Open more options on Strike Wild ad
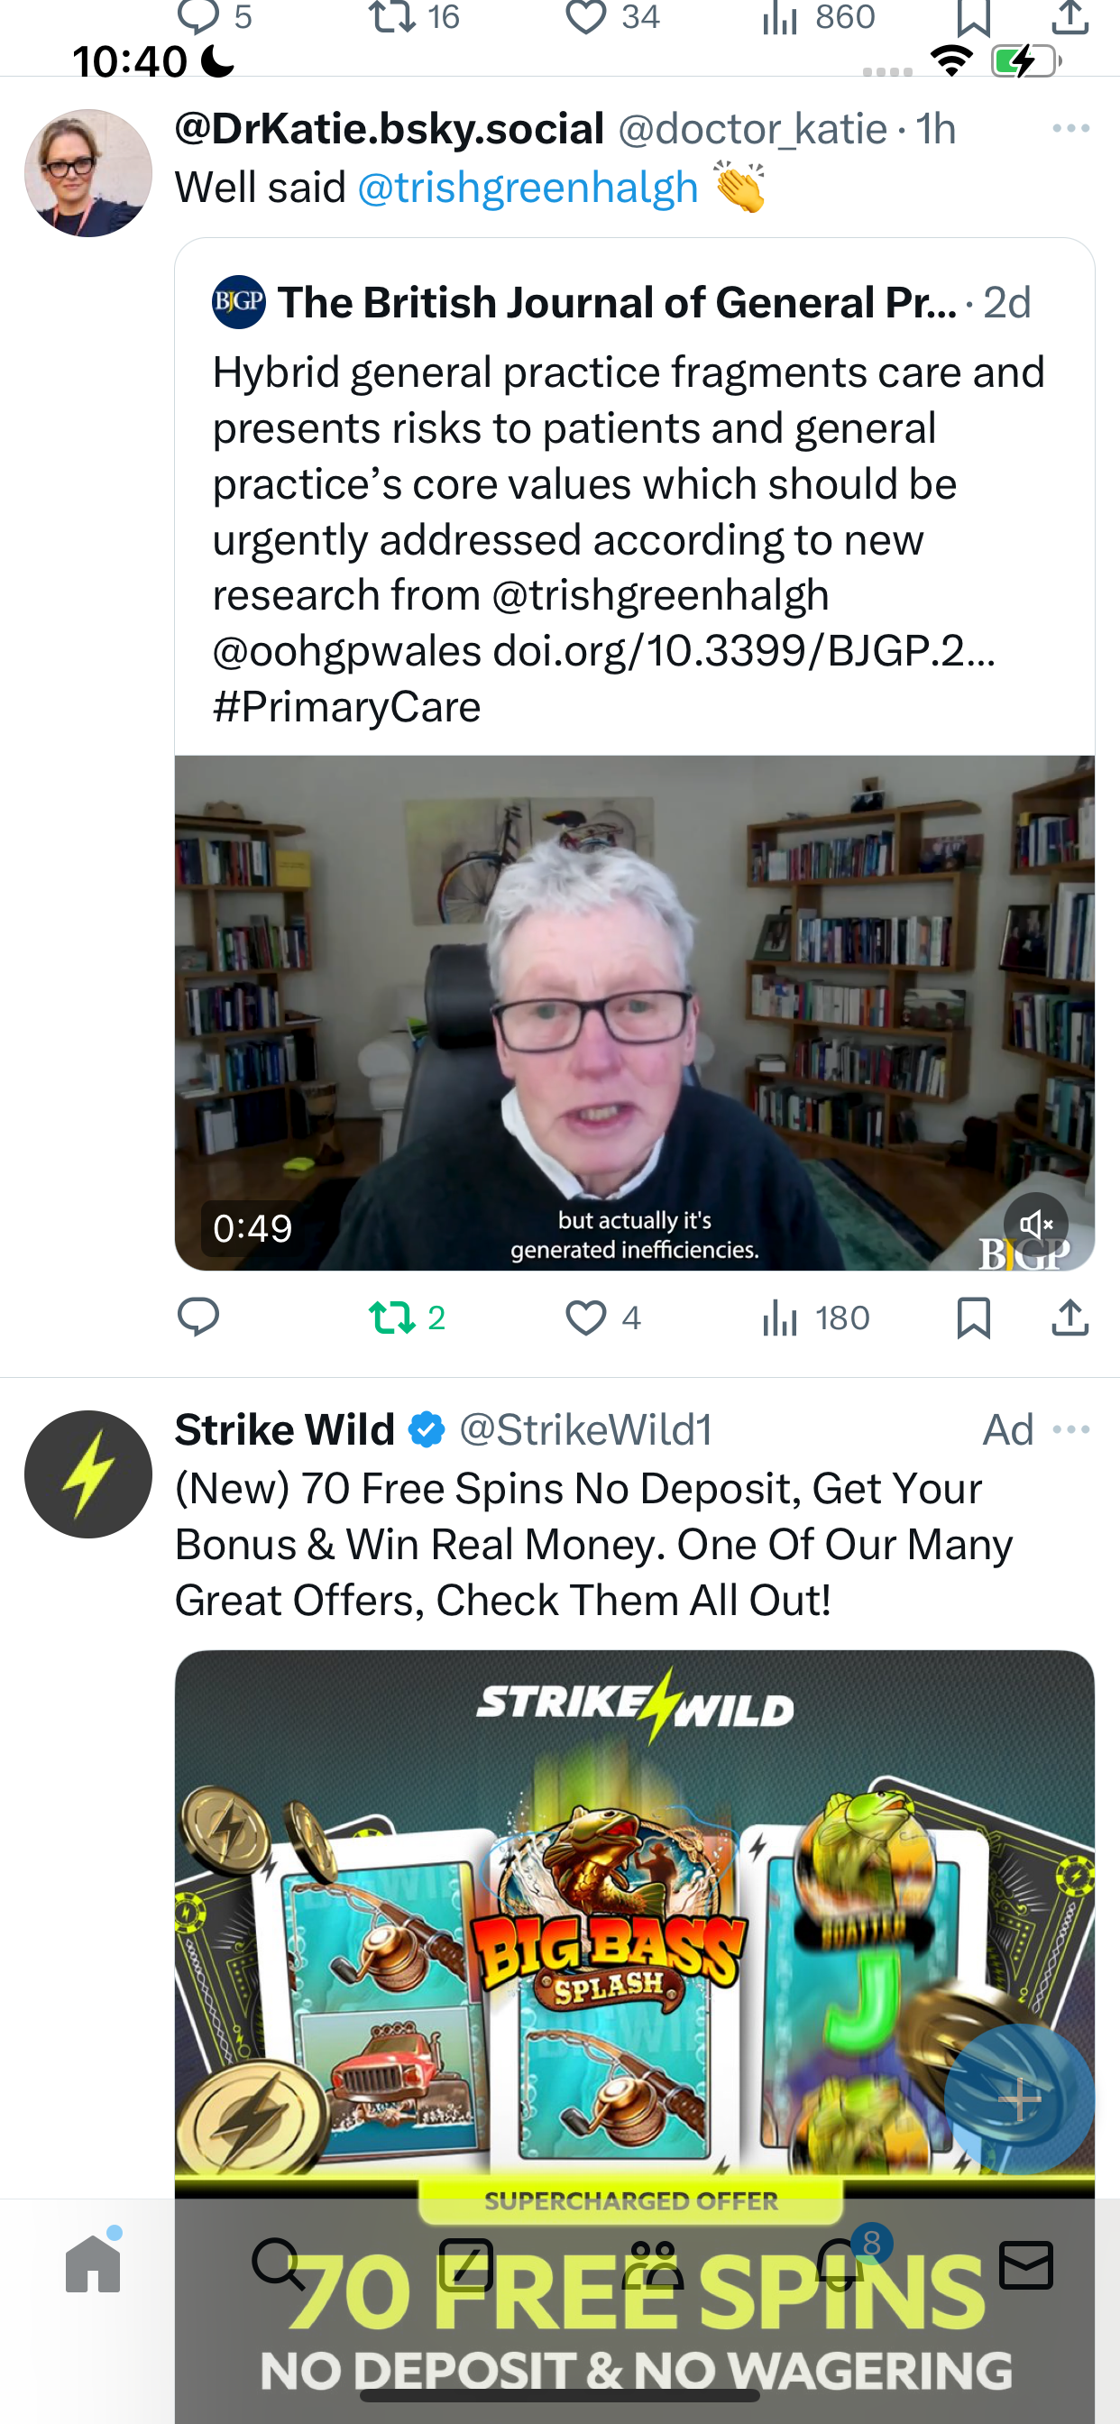Image resolution: width=1120 pixels, height=2424 pixels. tap(1071, 1429)
